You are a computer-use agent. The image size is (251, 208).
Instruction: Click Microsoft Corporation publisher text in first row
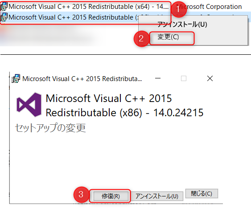point(210,7)
